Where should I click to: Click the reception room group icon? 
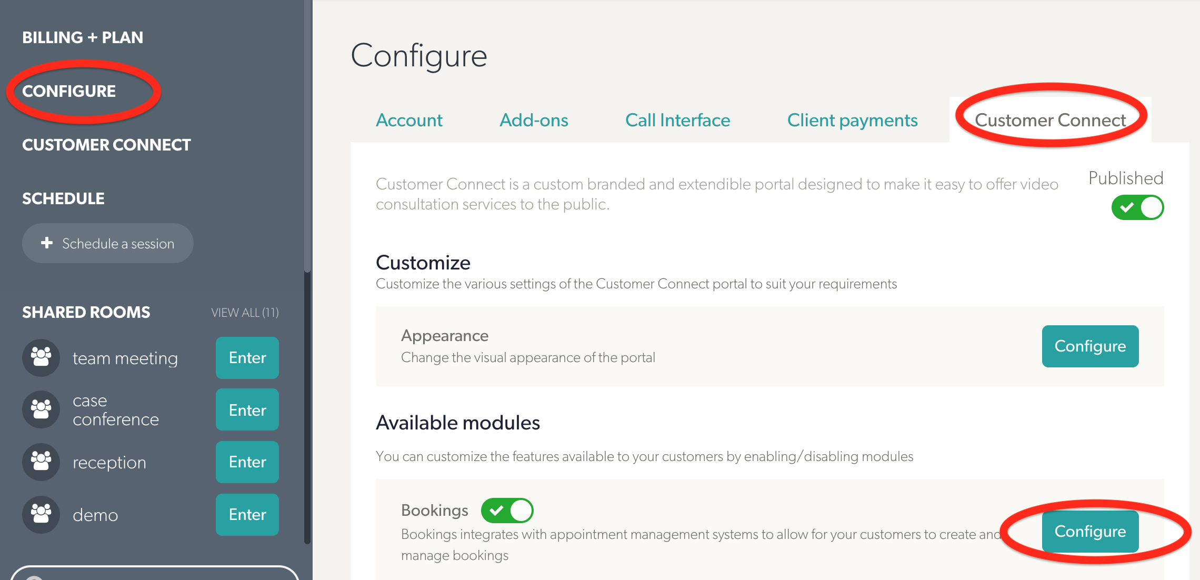(x=41, y=462)
